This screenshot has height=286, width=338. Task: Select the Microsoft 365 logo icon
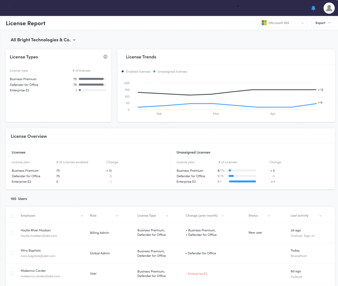click(x=264, y=22)
